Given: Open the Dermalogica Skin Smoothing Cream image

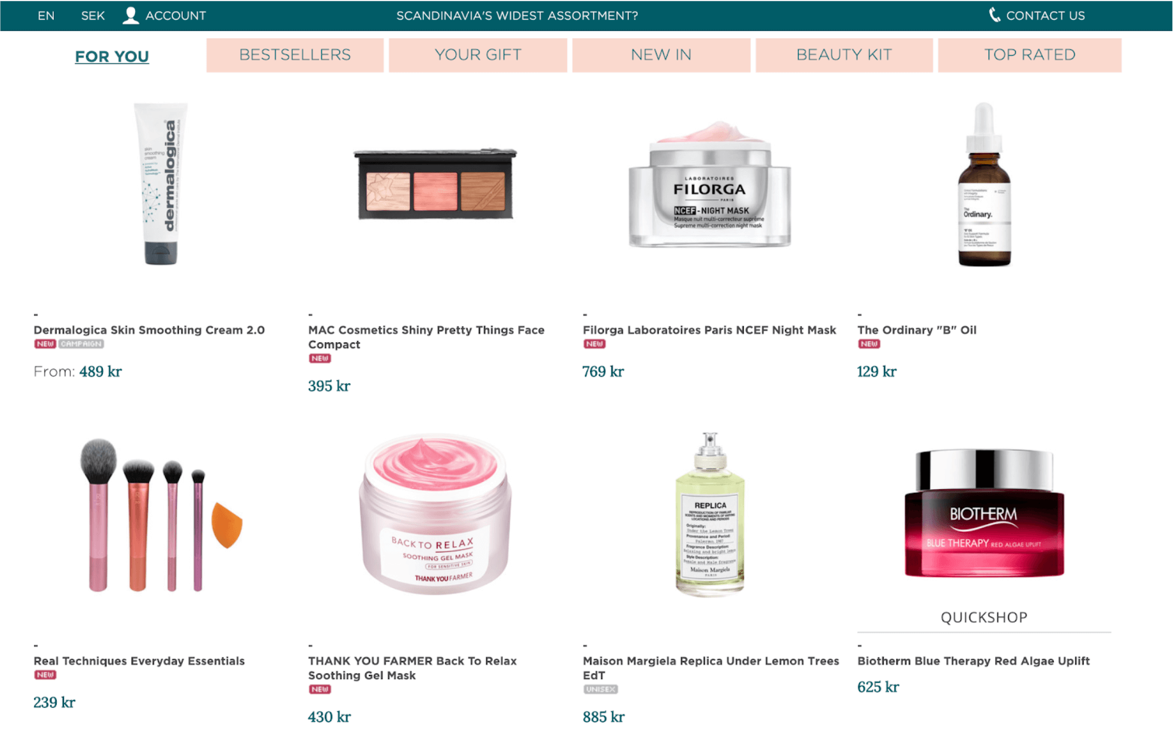Looking at the screenshot, I should pos(161,184).
